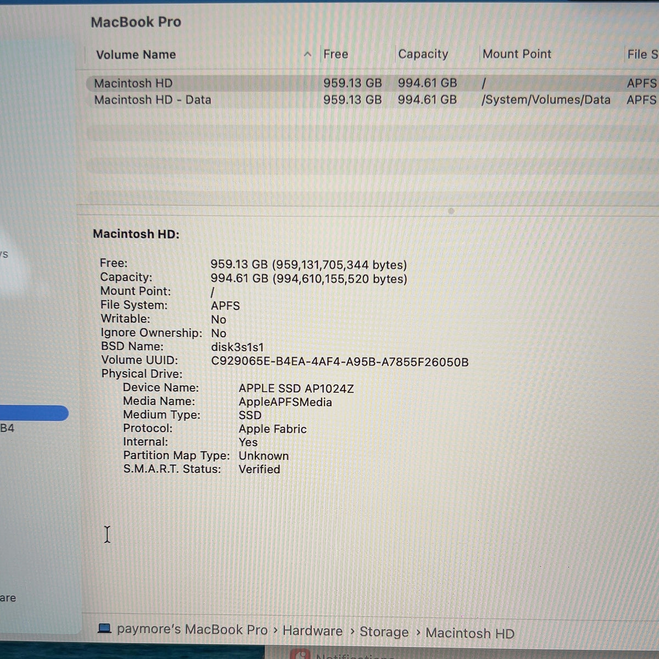
Task: Select the highlighted blue sidebar item
Action: 34,413
